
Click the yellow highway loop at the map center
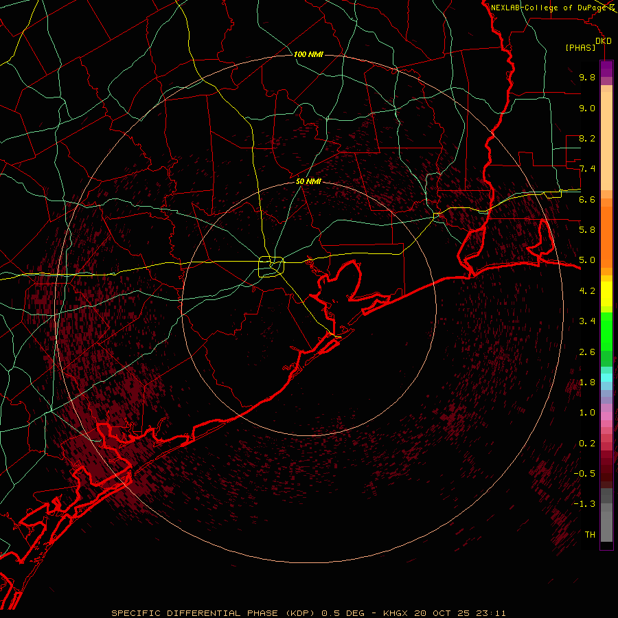click(x=271, y=266)
